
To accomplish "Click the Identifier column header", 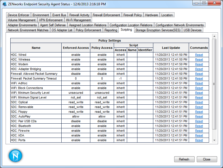I will tap(145, 50).
